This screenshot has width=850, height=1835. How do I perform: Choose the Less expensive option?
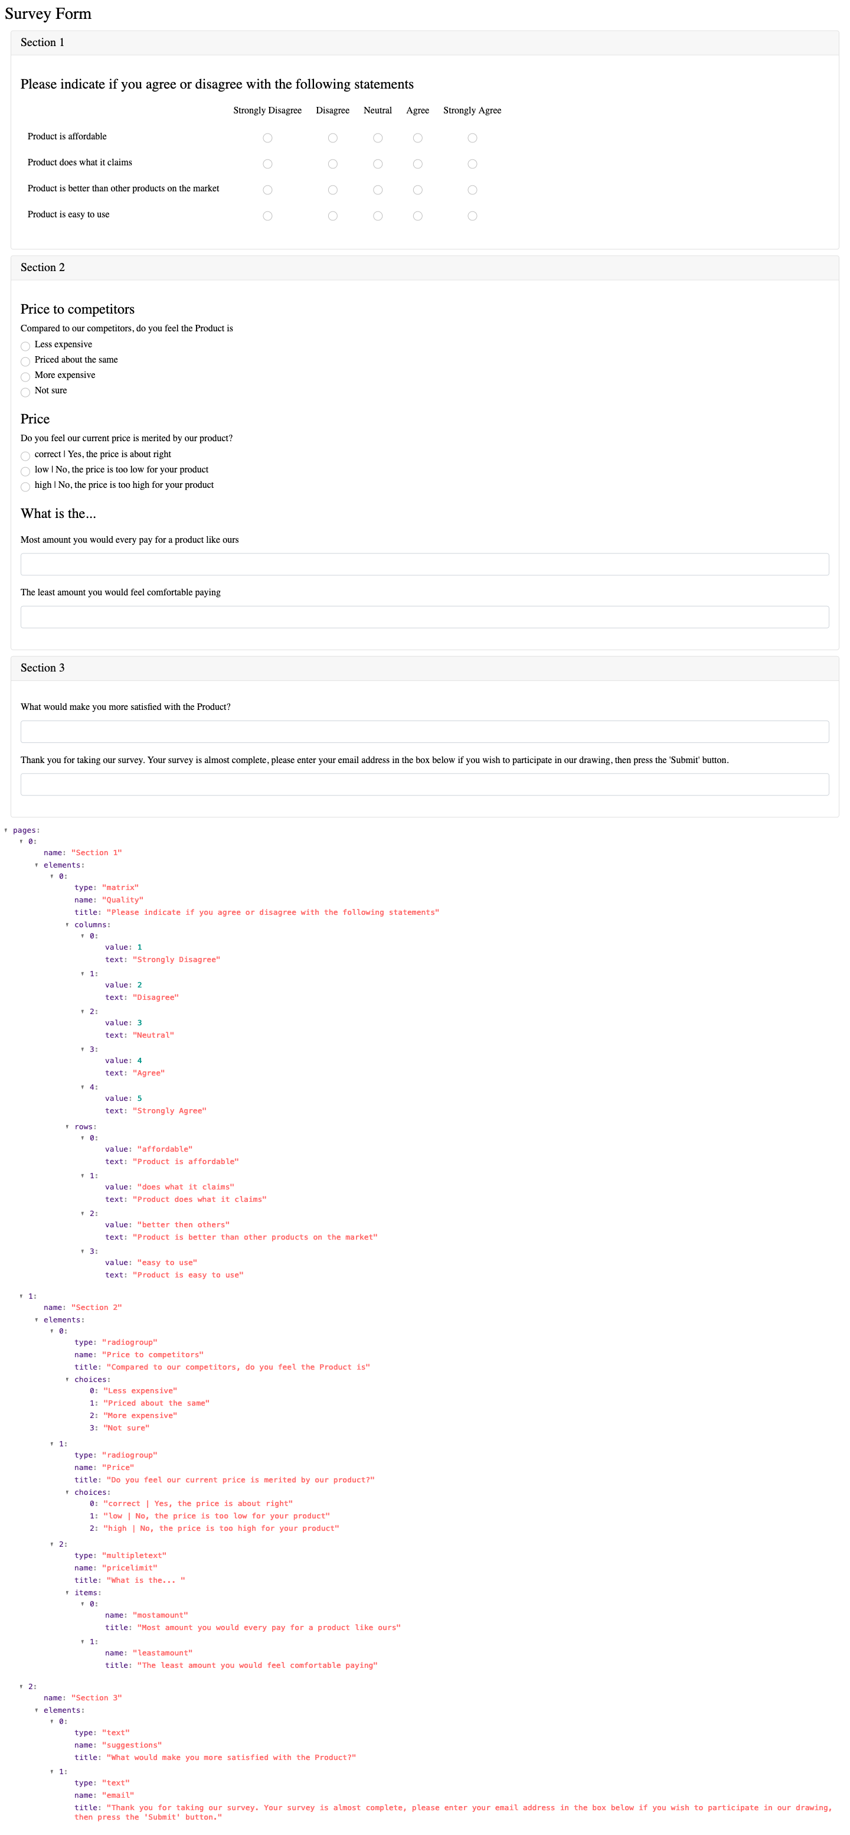[x=25, y=346]
